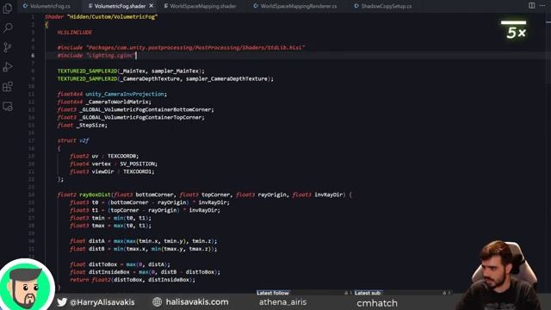Open the Remote Explorer view

[x=8, y=106]
